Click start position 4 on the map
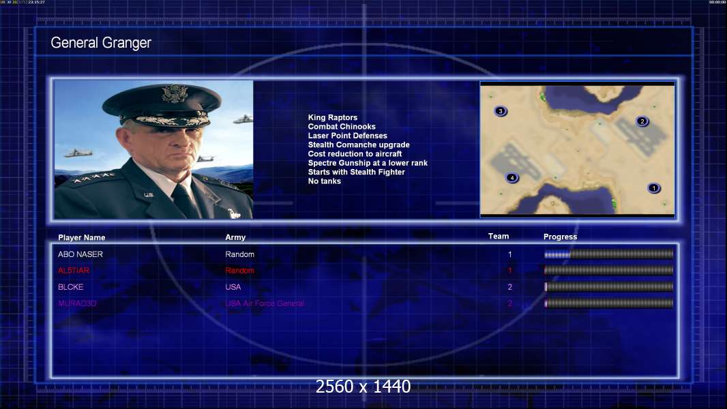This screenshot has height=409, width=727. click(512, 178)
